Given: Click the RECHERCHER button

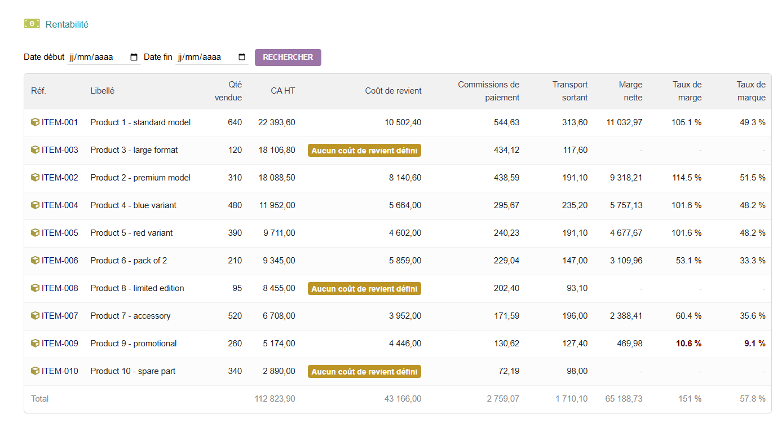Looking at the screenshot, I should point(288,57).
